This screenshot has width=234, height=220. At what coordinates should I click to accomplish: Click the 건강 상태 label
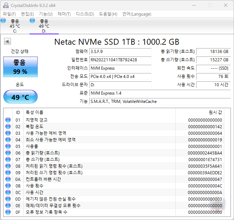pos(19,52)
